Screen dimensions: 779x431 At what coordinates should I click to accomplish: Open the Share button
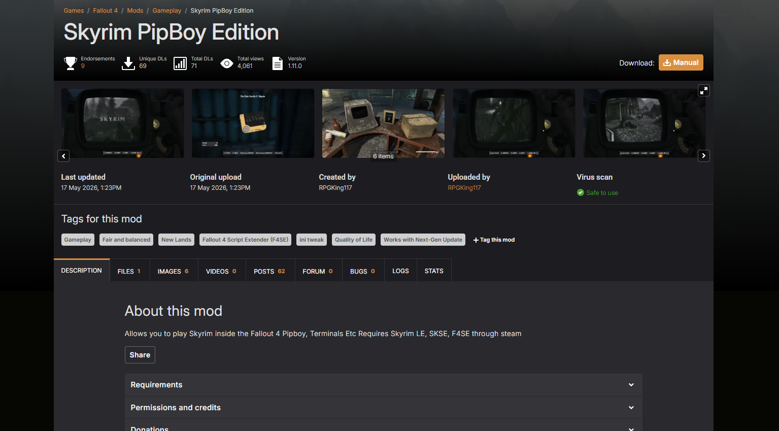140,355
